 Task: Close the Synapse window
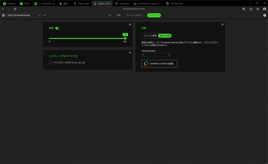pos(264,3)
